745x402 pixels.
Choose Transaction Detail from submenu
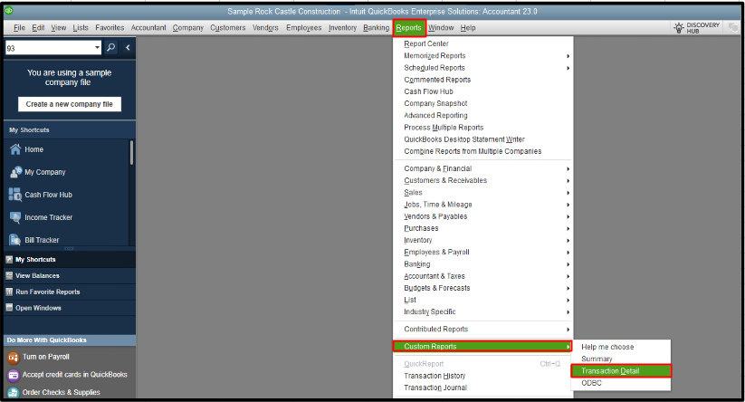point(621,370)
